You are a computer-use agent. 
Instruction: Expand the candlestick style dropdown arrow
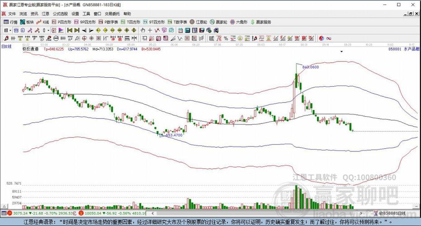click(48, 30)
